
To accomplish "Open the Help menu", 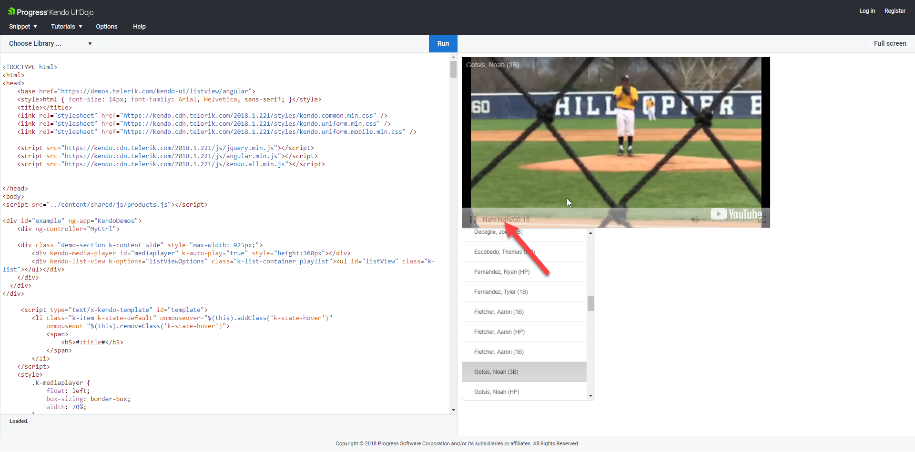I will [139, 27].
